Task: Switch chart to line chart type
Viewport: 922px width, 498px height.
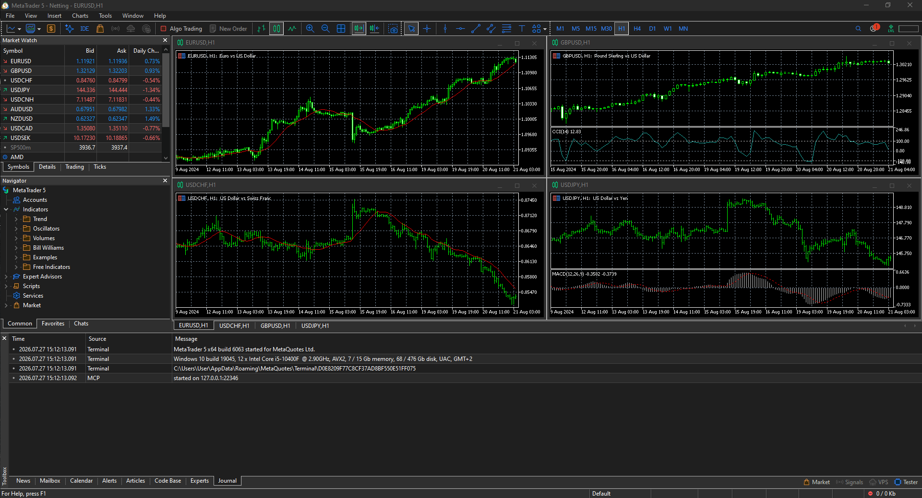Action: pyautogui.click(x=292, y=29)
